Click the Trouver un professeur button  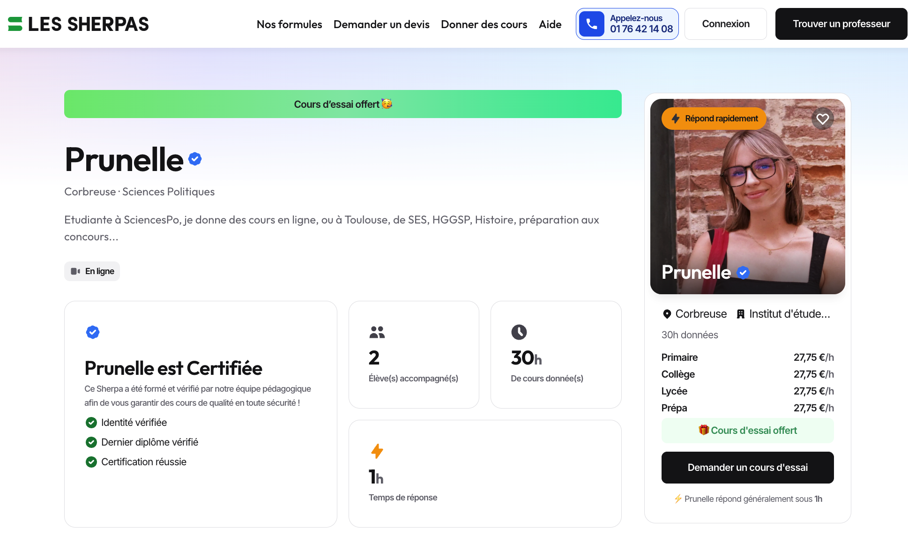841,23
